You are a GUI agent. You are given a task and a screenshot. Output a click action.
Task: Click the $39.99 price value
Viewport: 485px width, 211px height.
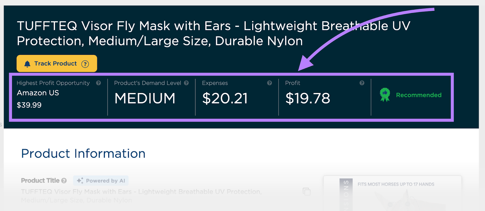point(29,105)
